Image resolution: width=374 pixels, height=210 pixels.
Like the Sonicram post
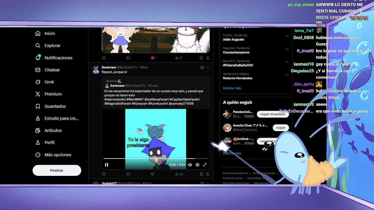[x=153, y=174]
